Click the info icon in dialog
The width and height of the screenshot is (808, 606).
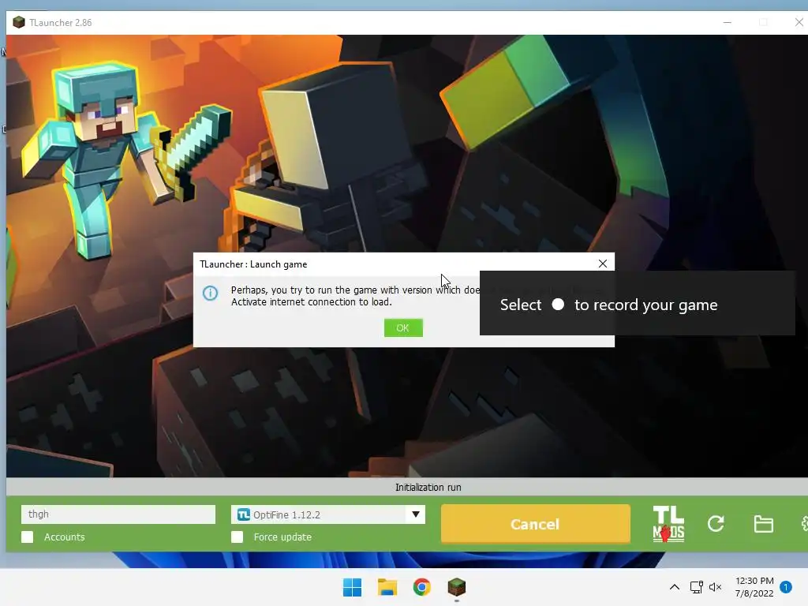coord(210,294)
